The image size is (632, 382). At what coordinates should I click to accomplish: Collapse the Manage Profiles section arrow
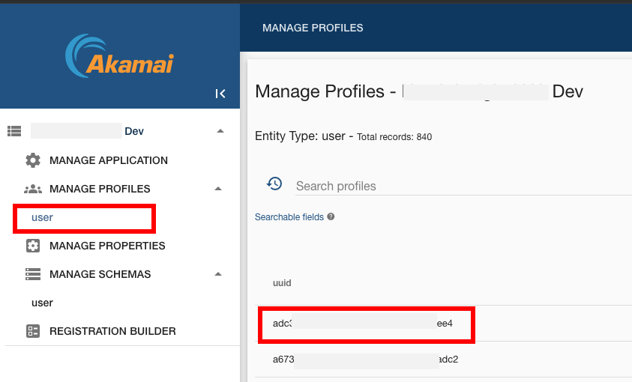pyautogui.click(x=218, y=189)
